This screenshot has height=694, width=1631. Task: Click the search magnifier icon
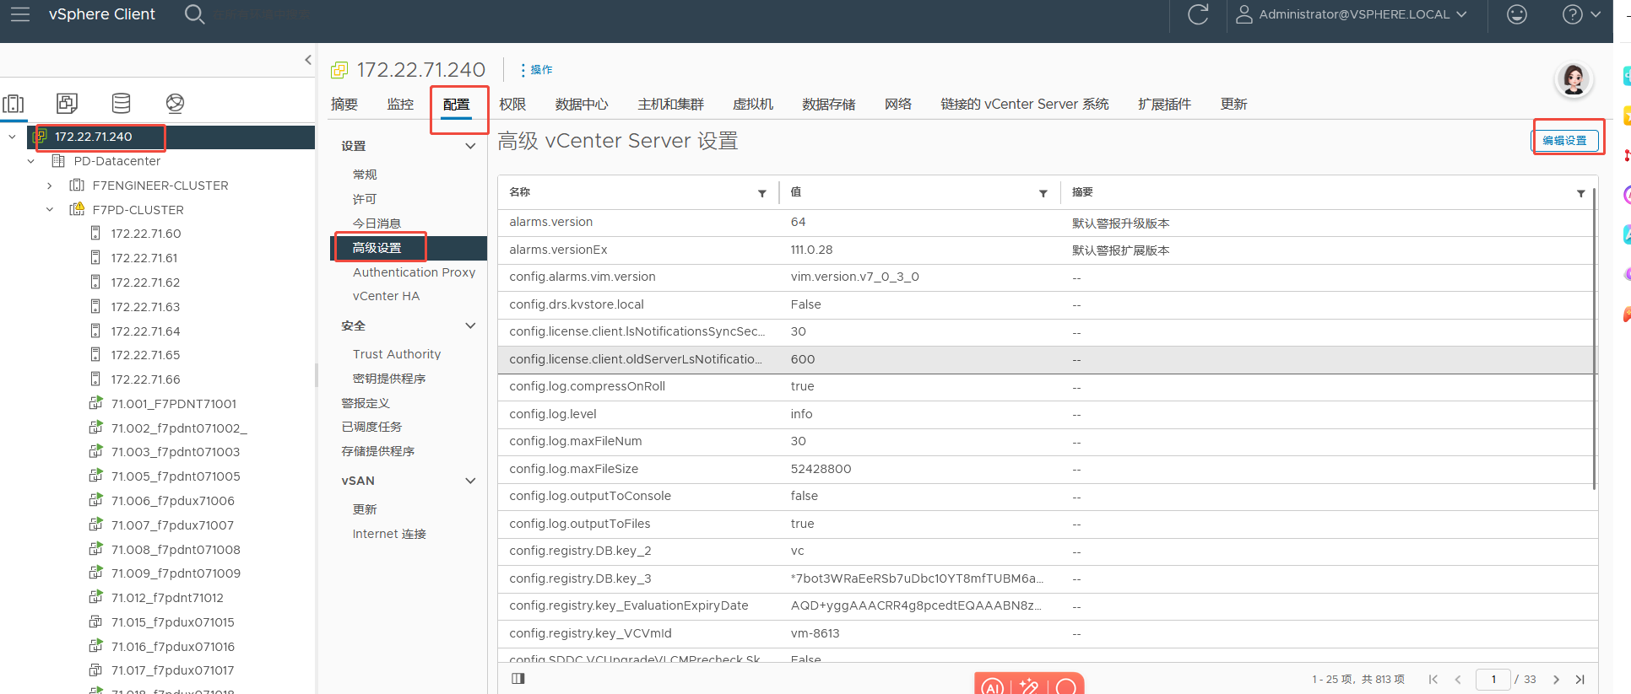point(194,14)
